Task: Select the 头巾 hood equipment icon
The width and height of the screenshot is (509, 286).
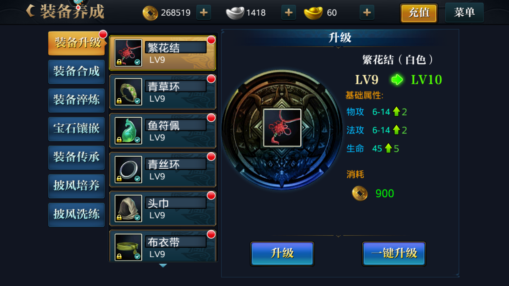Action: (x=128, y=208)
